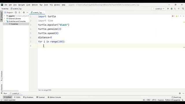Expand the Scratches subfolder arrow
The image size is (185, 104).
click(x=7, y=24)
